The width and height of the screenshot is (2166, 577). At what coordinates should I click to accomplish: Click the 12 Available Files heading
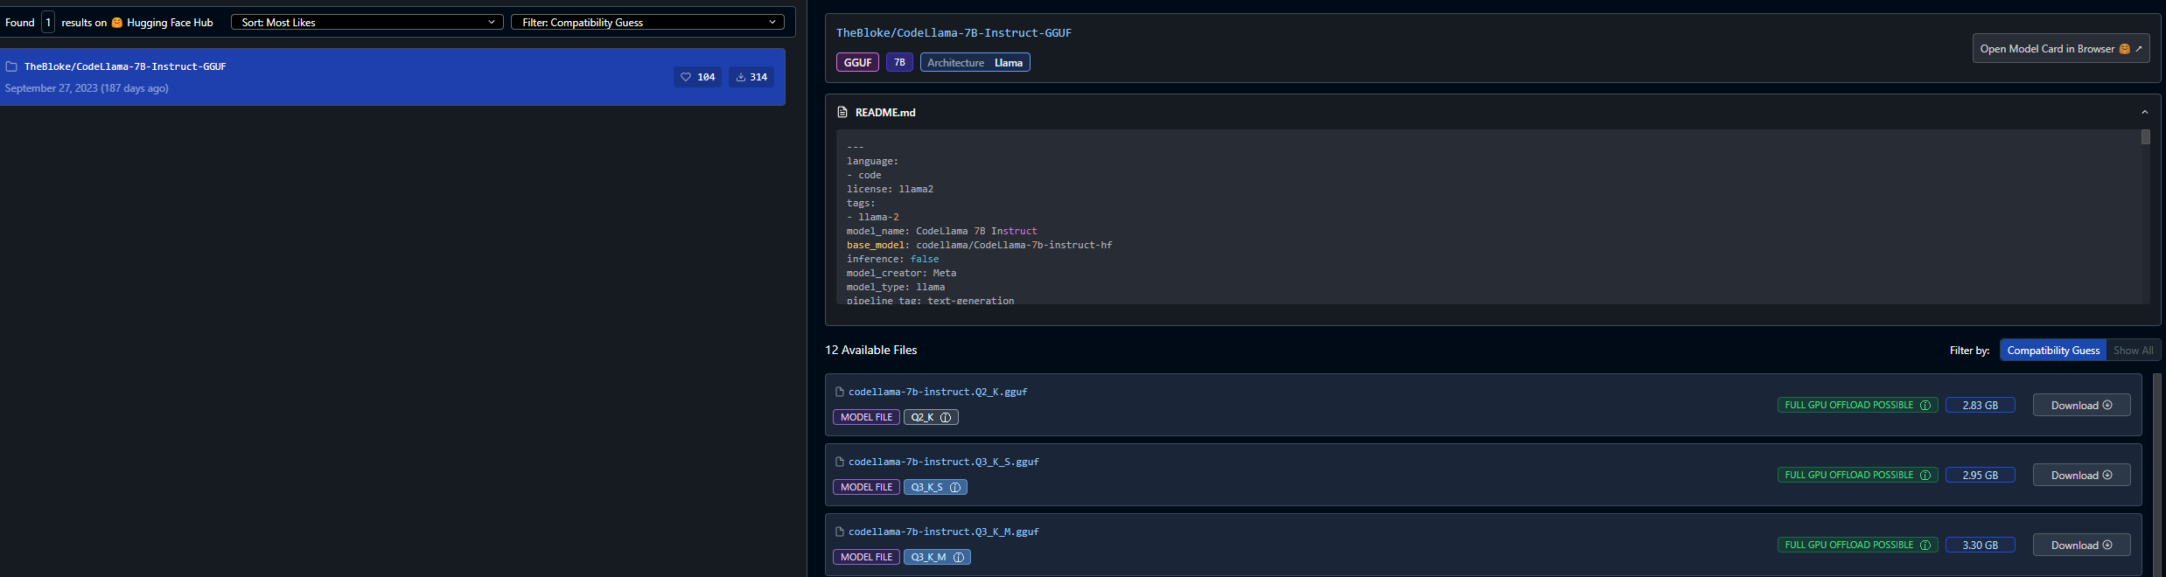pos(871,350)
